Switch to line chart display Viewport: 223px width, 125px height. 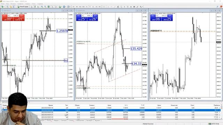38,7
